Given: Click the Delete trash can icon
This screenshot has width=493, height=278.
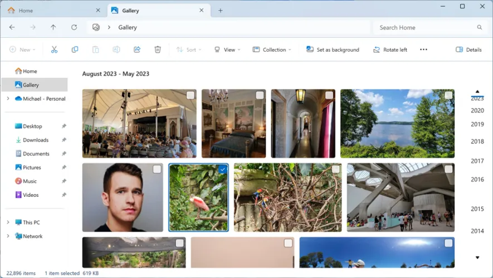Looking at the screenshot, I should [x=158, y=49].
